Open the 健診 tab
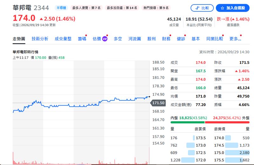 tap(181, 39)
